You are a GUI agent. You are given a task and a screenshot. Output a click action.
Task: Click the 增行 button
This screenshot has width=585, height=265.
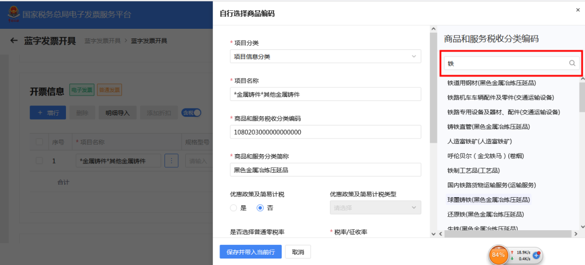(48, 113)
